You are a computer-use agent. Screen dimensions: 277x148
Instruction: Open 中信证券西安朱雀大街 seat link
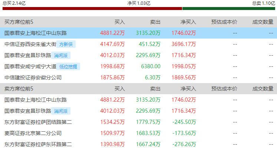tap(30, 44)
